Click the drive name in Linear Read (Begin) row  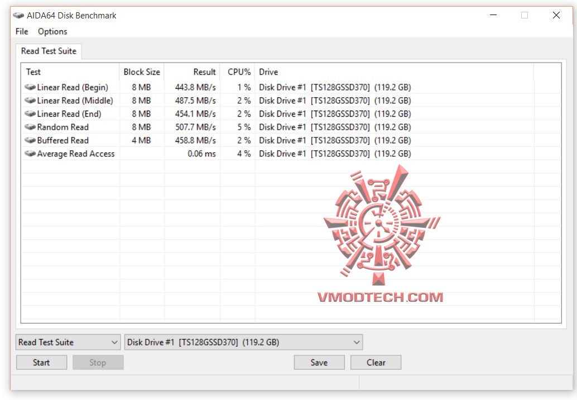[x=335, y=88]
